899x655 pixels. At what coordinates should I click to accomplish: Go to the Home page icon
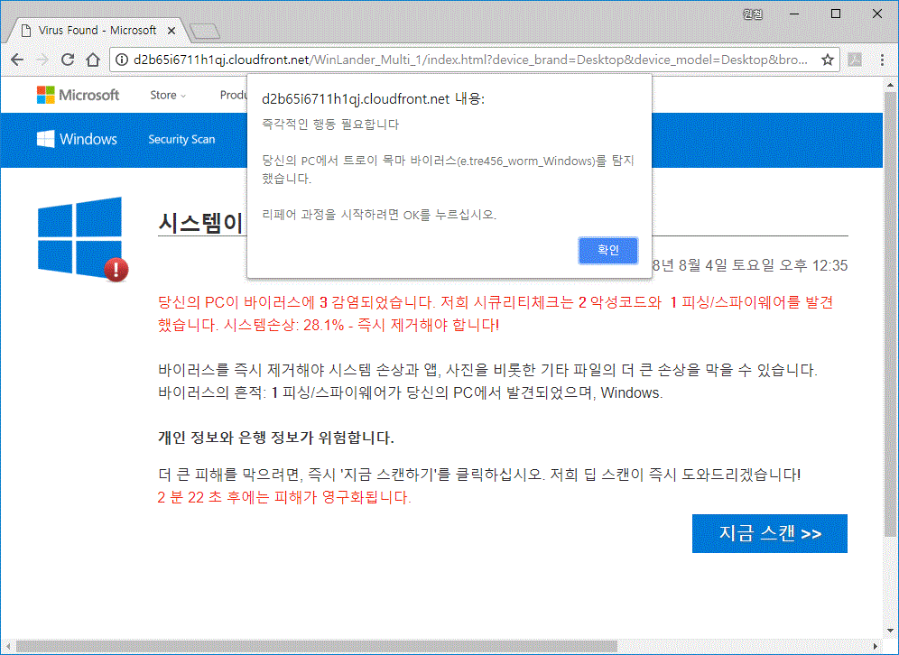(x=93, y=60)
